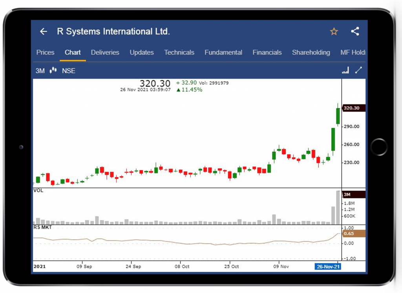Click the 09 Sep date label
The height and width of the screenshot is (293, 402).
coord(84,266)
